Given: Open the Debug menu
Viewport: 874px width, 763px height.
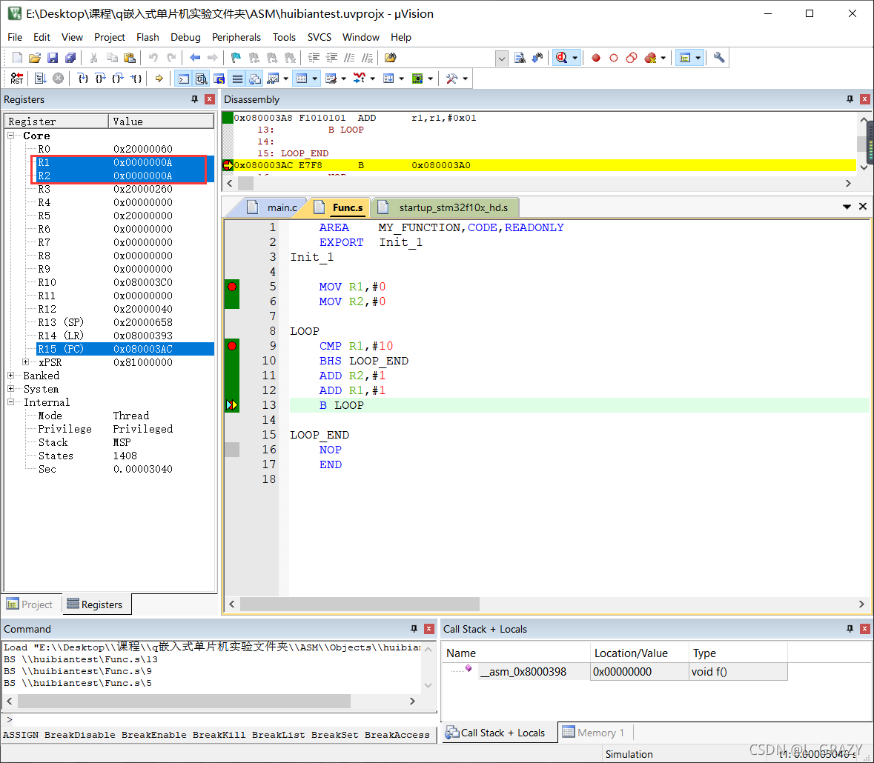Looking at the screenshot, I should pos(185,37).
